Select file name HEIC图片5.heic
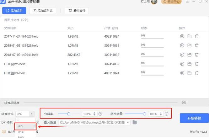The height and width of the screenshot is (138, 209). [15, 64]
